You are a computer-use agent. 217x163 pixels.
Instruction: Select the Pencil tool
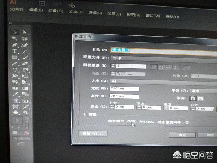[x=14, y=63]
